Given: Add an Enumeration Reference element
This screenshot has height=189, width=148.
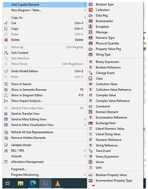Looking at the screenshot, I should click(115, 118).
